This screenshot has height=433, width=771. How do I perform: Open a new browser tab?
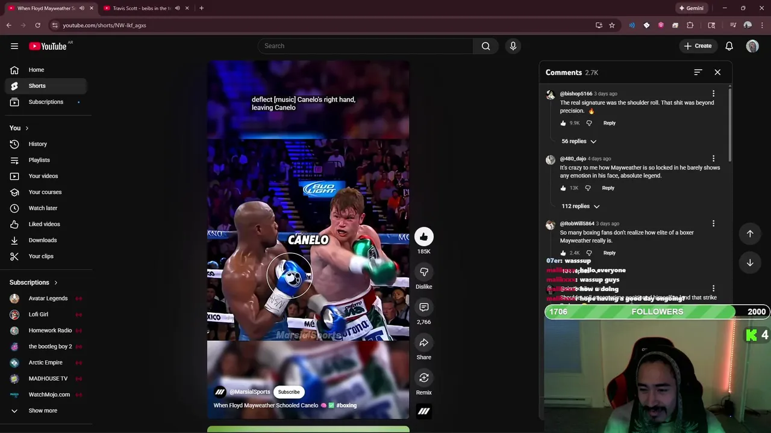(x=201, y=8)
